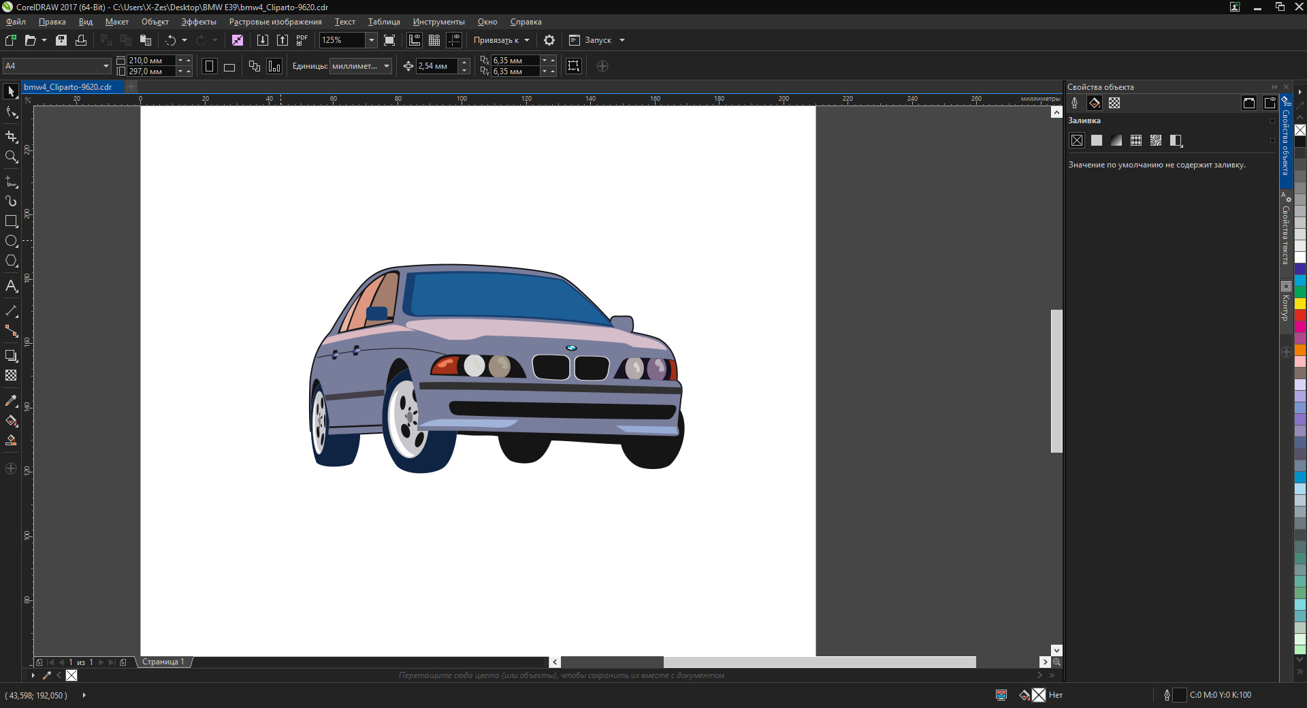Screen dimensions: 1307x708
Task: Open the Open-file dropdown arrow
Action: click(44, 40)
